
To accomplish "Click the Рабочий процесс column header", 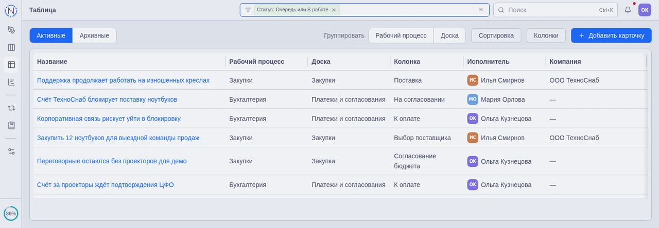I will [x=266, y=62].
